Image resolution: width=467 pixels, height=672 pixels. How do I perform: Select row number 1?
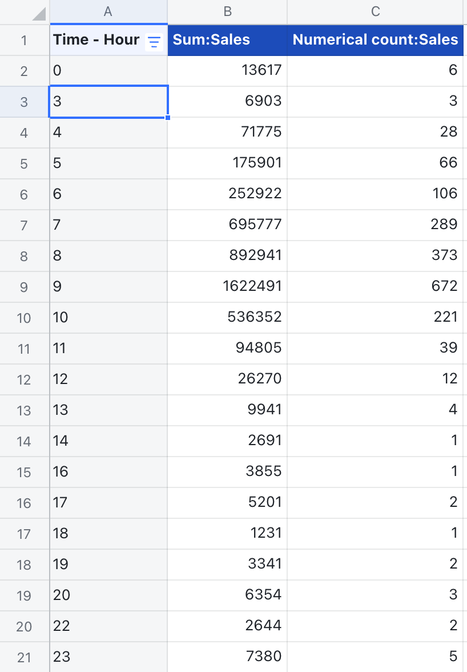coord(25,40)
